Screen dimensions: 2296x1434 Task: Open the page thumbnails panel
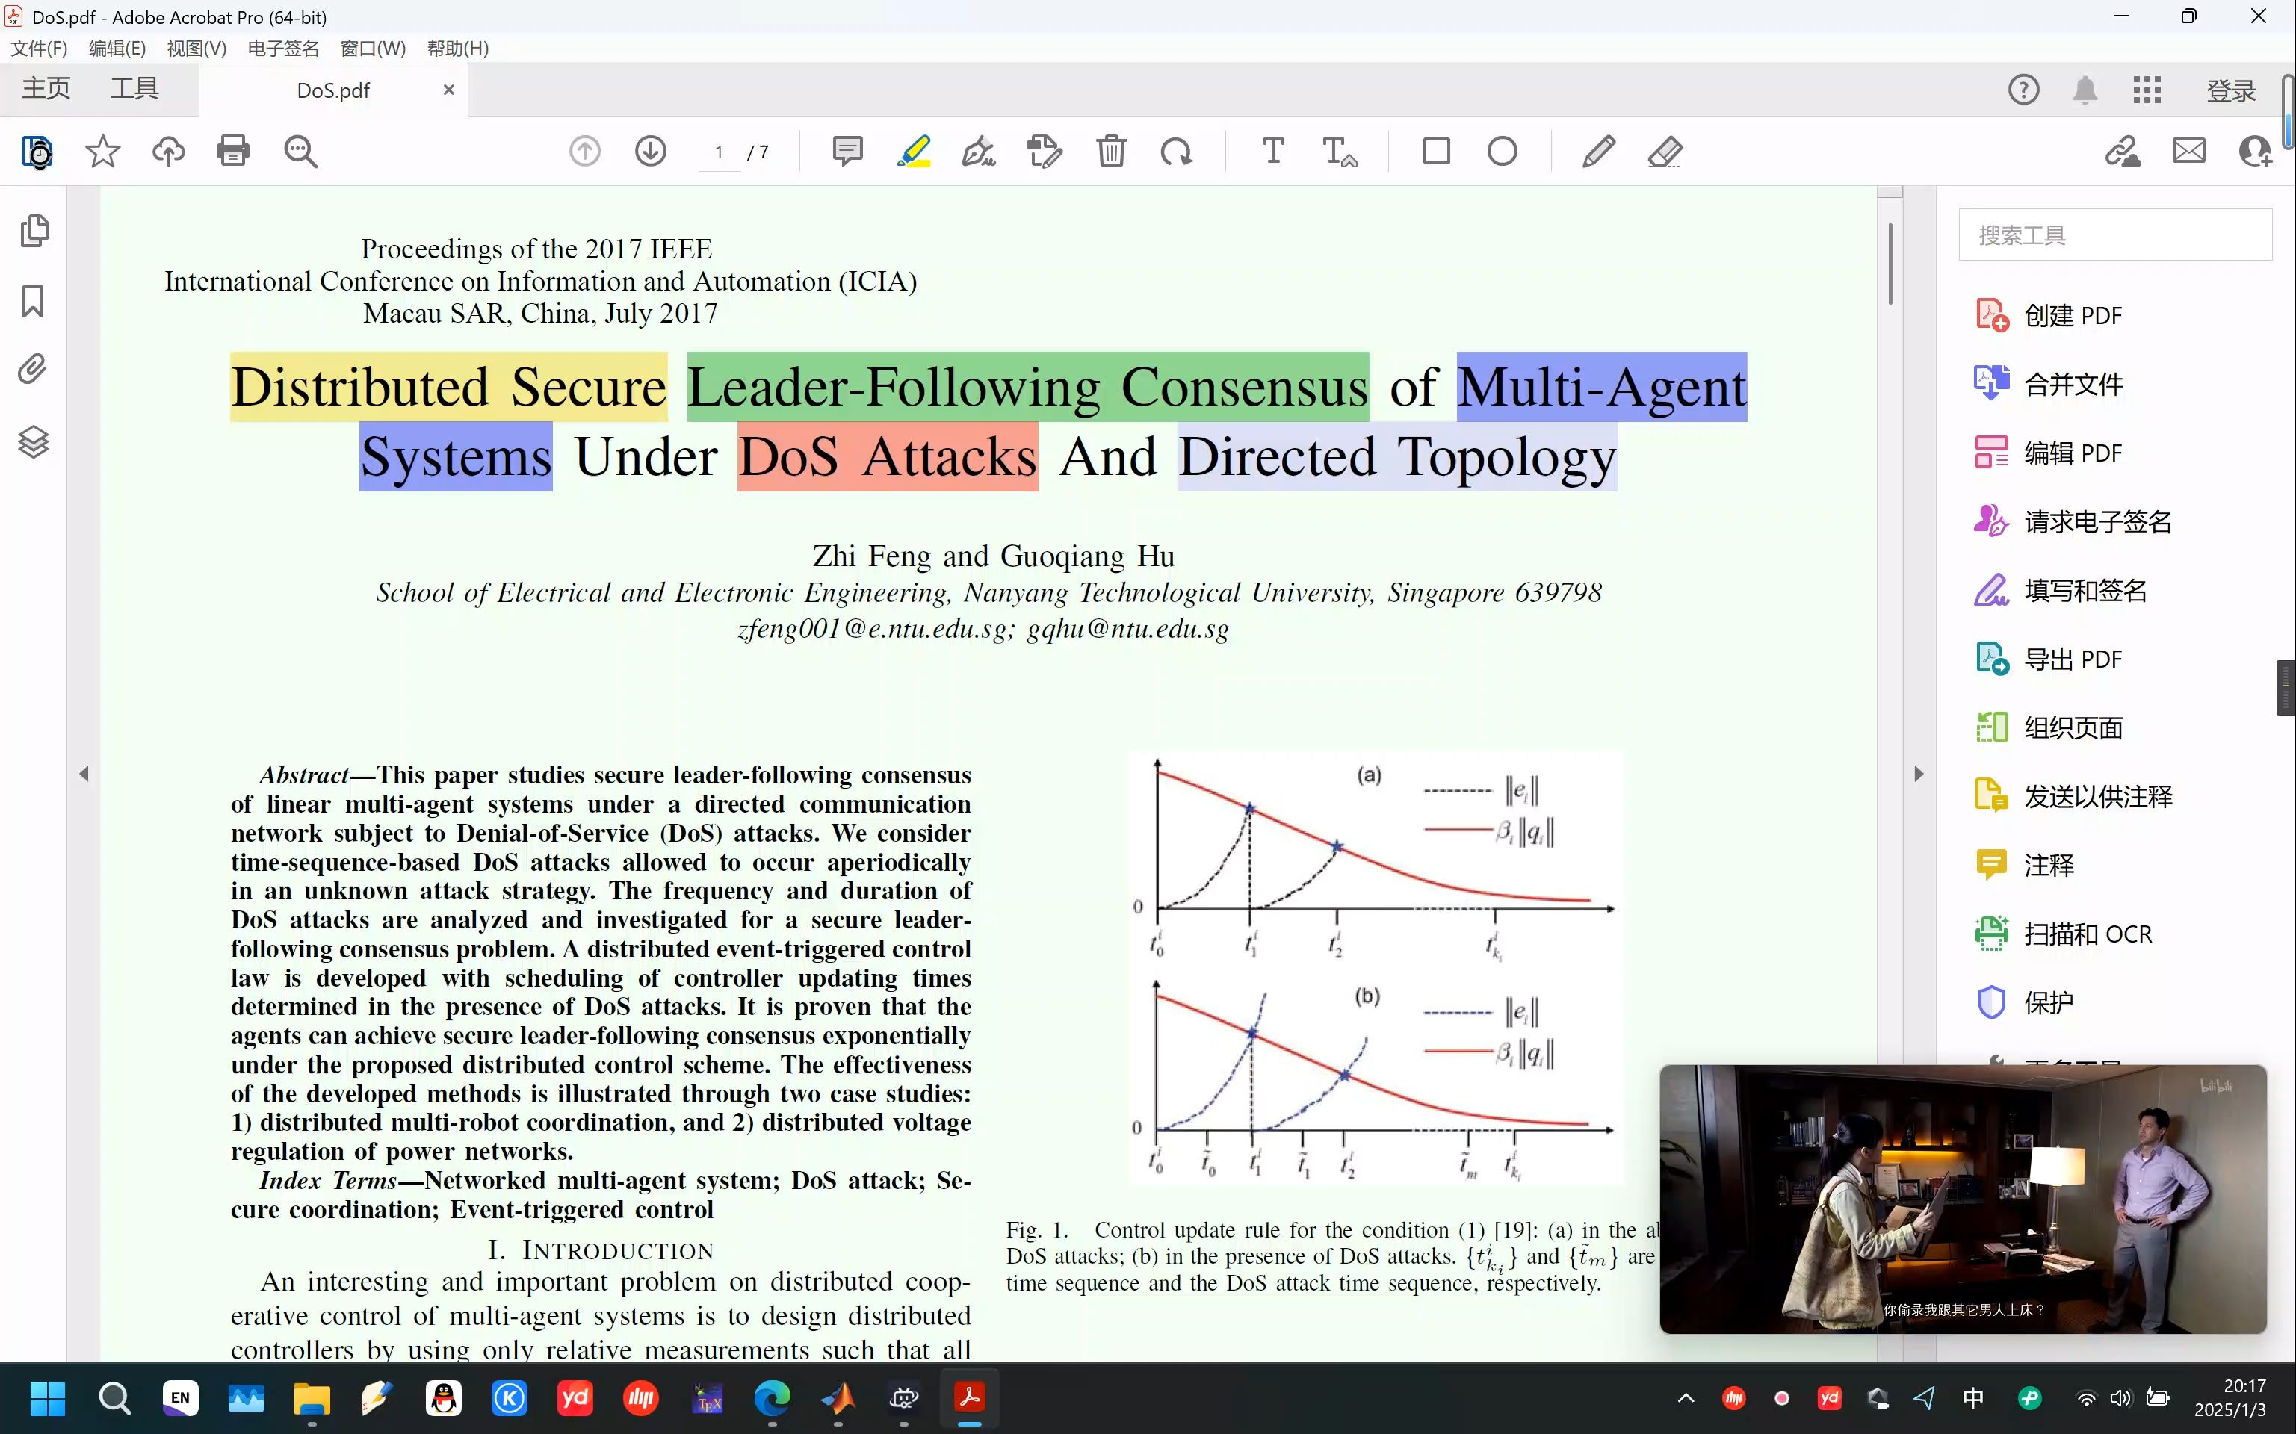[34, 231]
